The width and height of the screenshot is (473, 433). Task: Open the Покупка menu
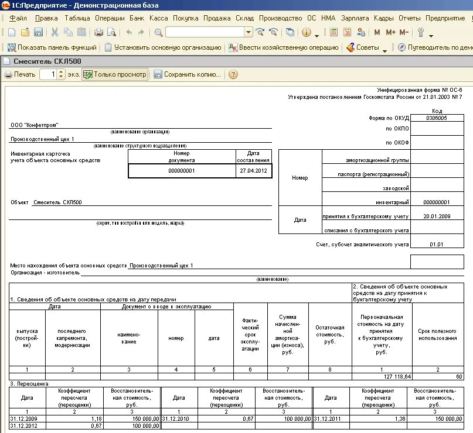pyautogui.click(x=186, y=18)
